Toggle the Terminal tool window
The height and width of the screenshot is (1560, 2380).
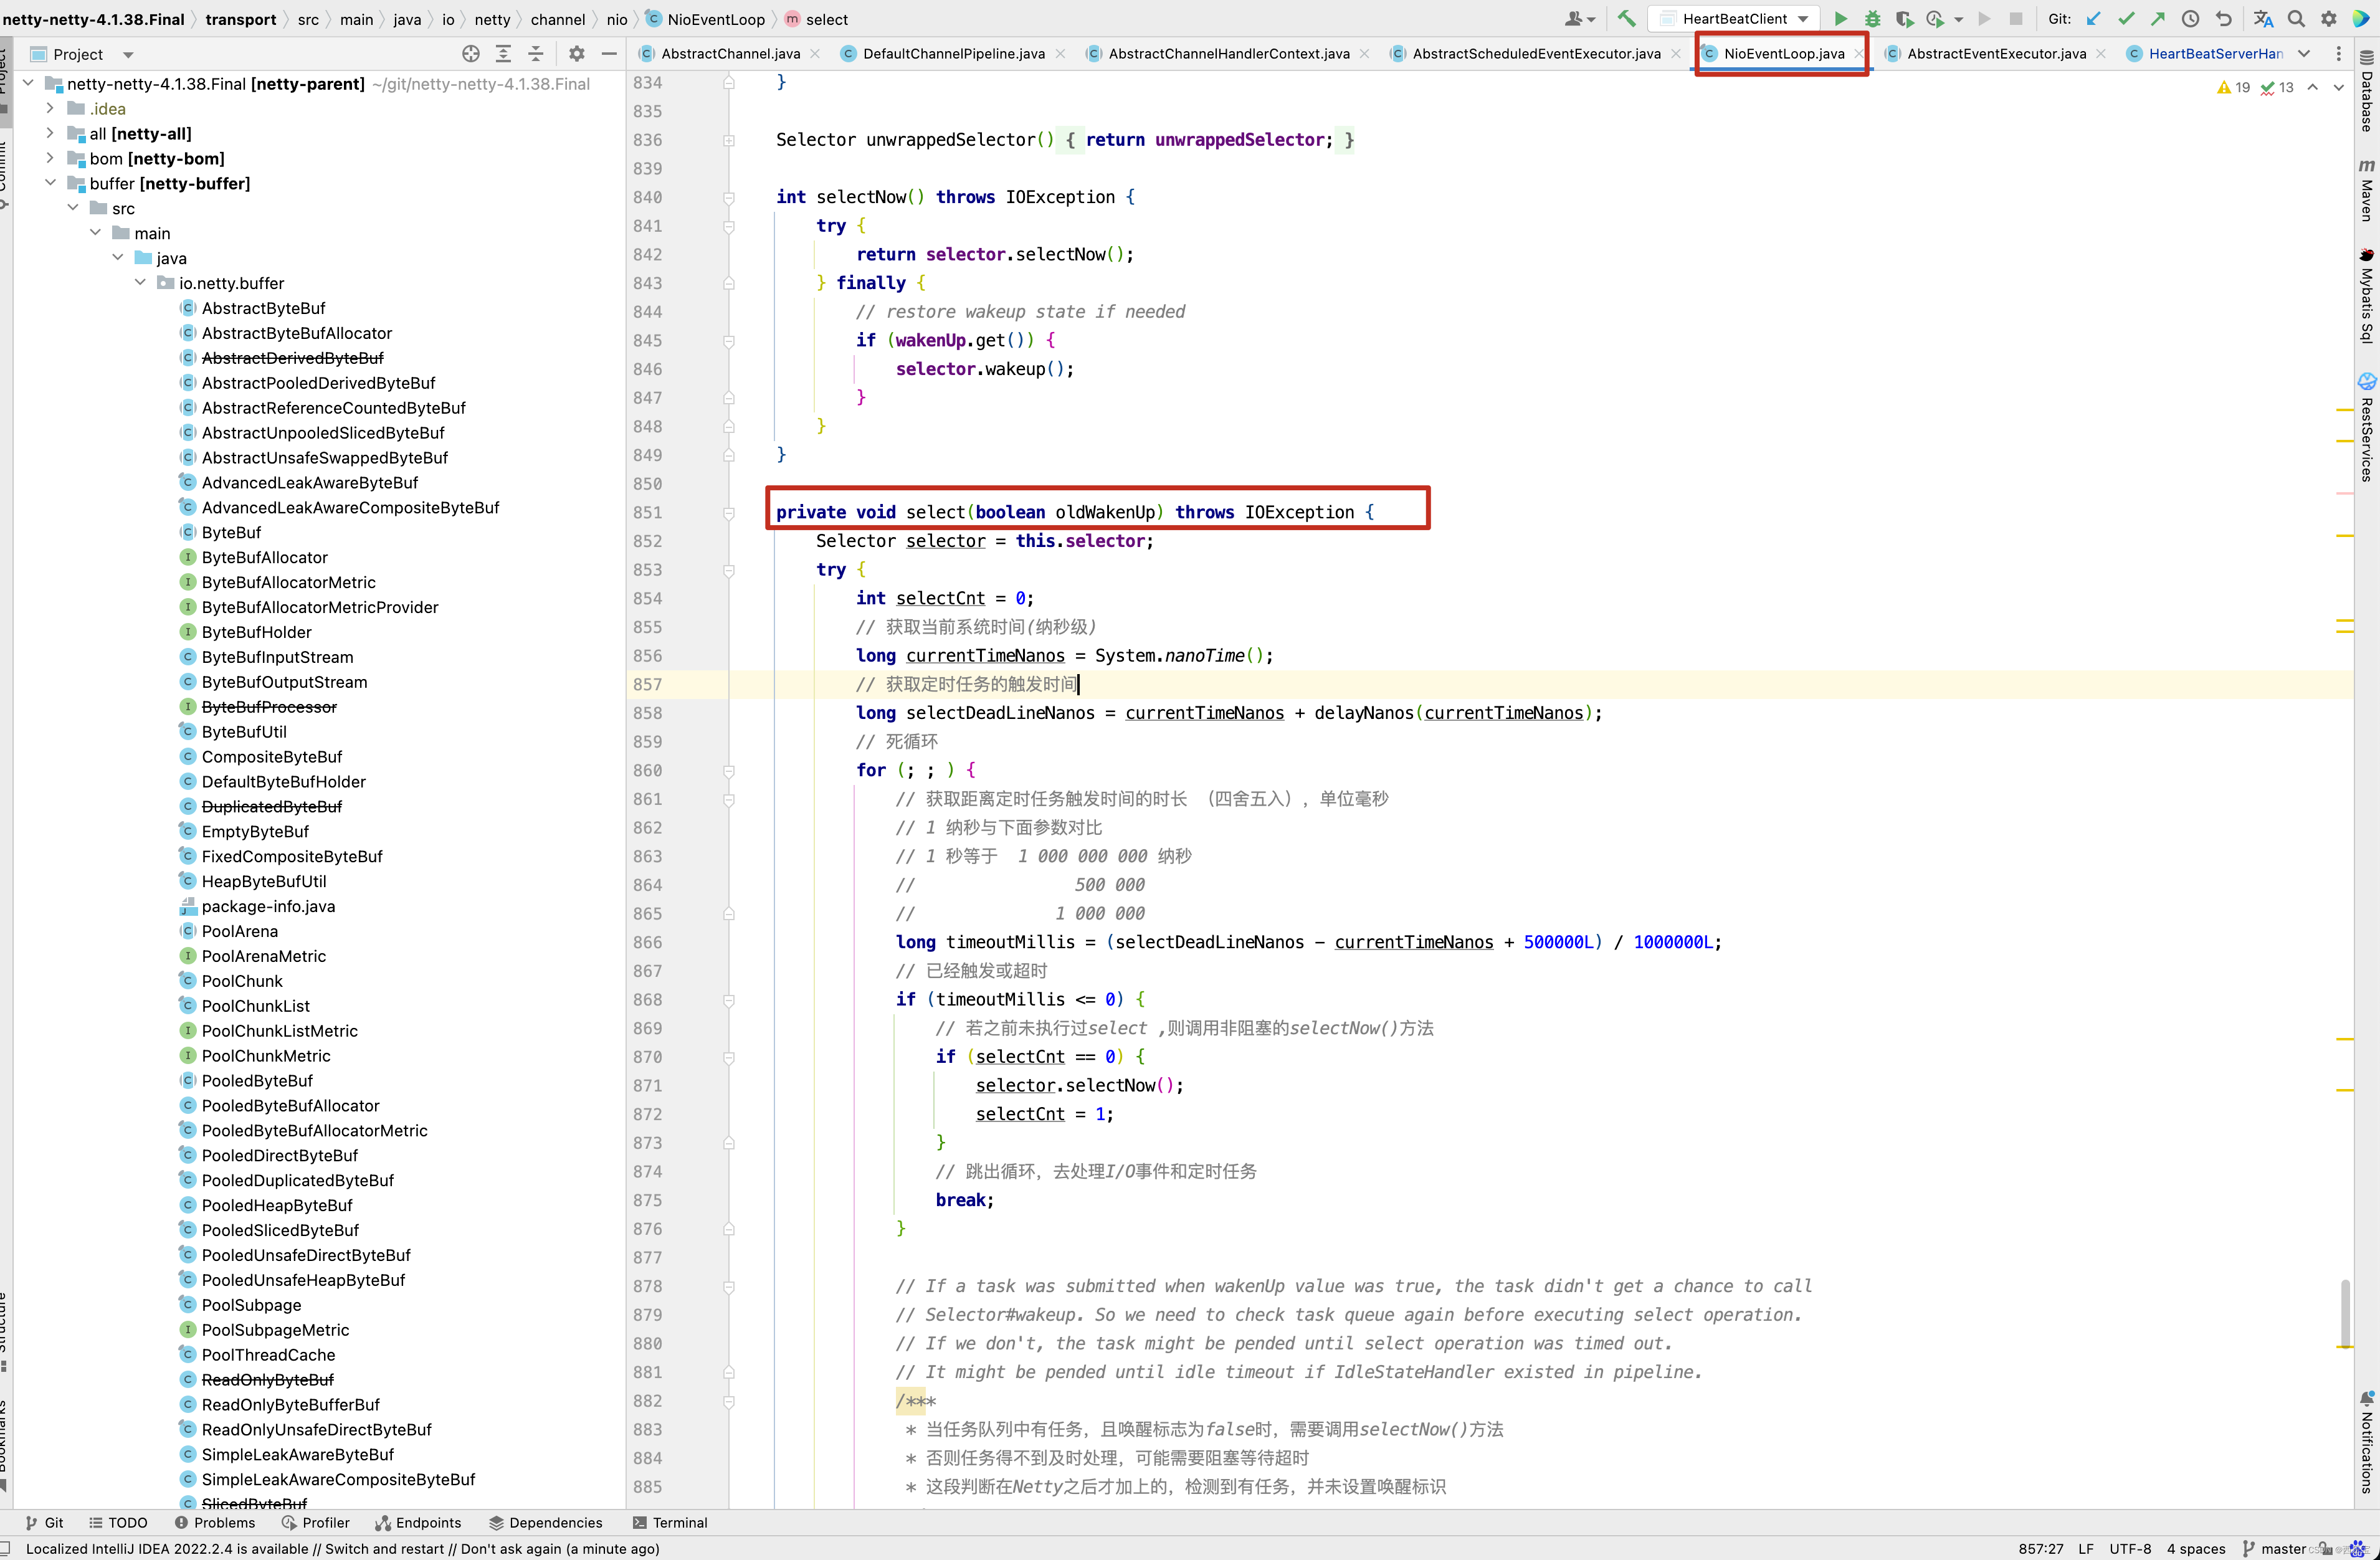click(x=670, y=1522)
